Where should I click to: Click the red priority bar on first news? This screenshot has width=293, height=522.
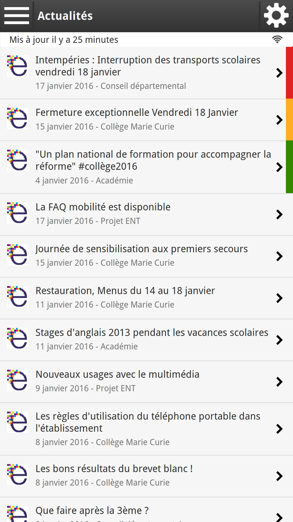coord(289,73)
